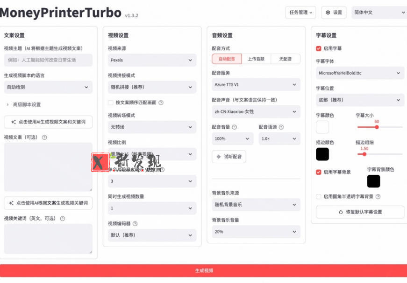The height and width of the screenshot is (283, 407).
Task: Click sparkle icon of 生成视频关键词 button
Action: 11,203
